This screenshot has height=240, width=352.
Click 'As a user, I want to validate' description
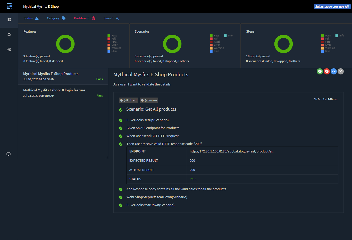pos(142,84)
